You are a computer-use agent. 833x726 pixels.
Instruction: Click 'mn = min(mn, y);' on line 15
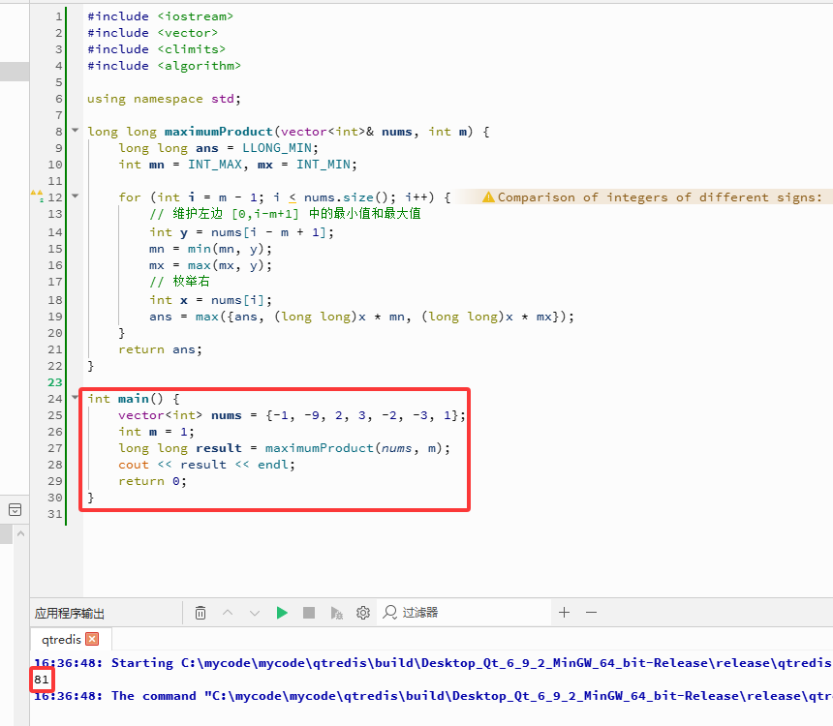[210, 249]
